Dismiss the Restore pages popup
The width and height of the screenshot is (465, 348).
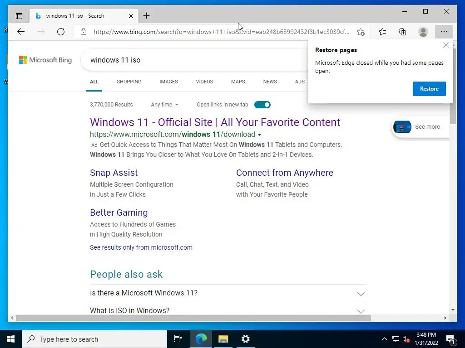pyautogui.click(x=446, y=45)
